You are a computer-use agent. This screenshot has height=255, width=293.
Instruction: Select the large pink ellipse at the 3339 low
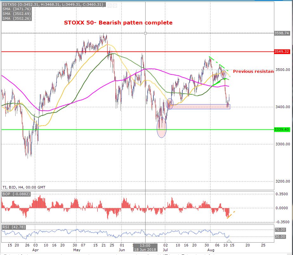162,127
